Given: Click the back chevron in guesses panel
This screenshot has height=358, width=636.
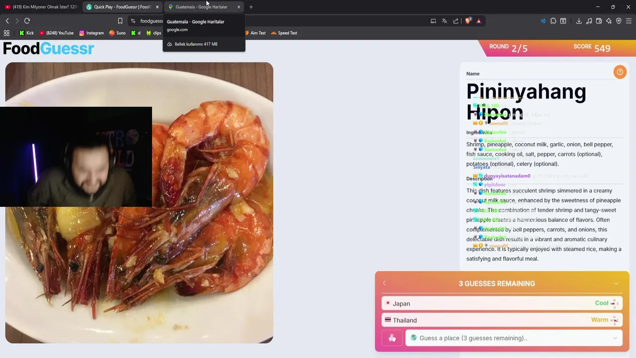Looking at the screenshot, I should [x=384, y=283].
